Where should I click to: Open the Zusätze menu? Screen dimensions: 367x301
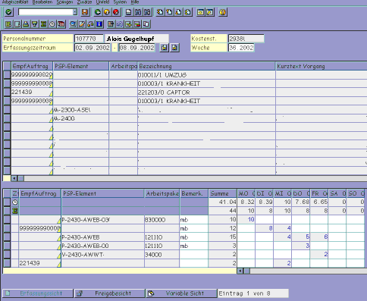84,2
